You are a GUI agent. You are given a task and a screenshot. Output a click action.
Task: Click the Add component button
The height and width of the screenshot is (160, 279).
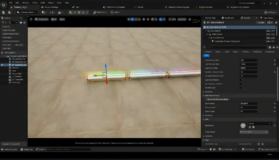261,23
